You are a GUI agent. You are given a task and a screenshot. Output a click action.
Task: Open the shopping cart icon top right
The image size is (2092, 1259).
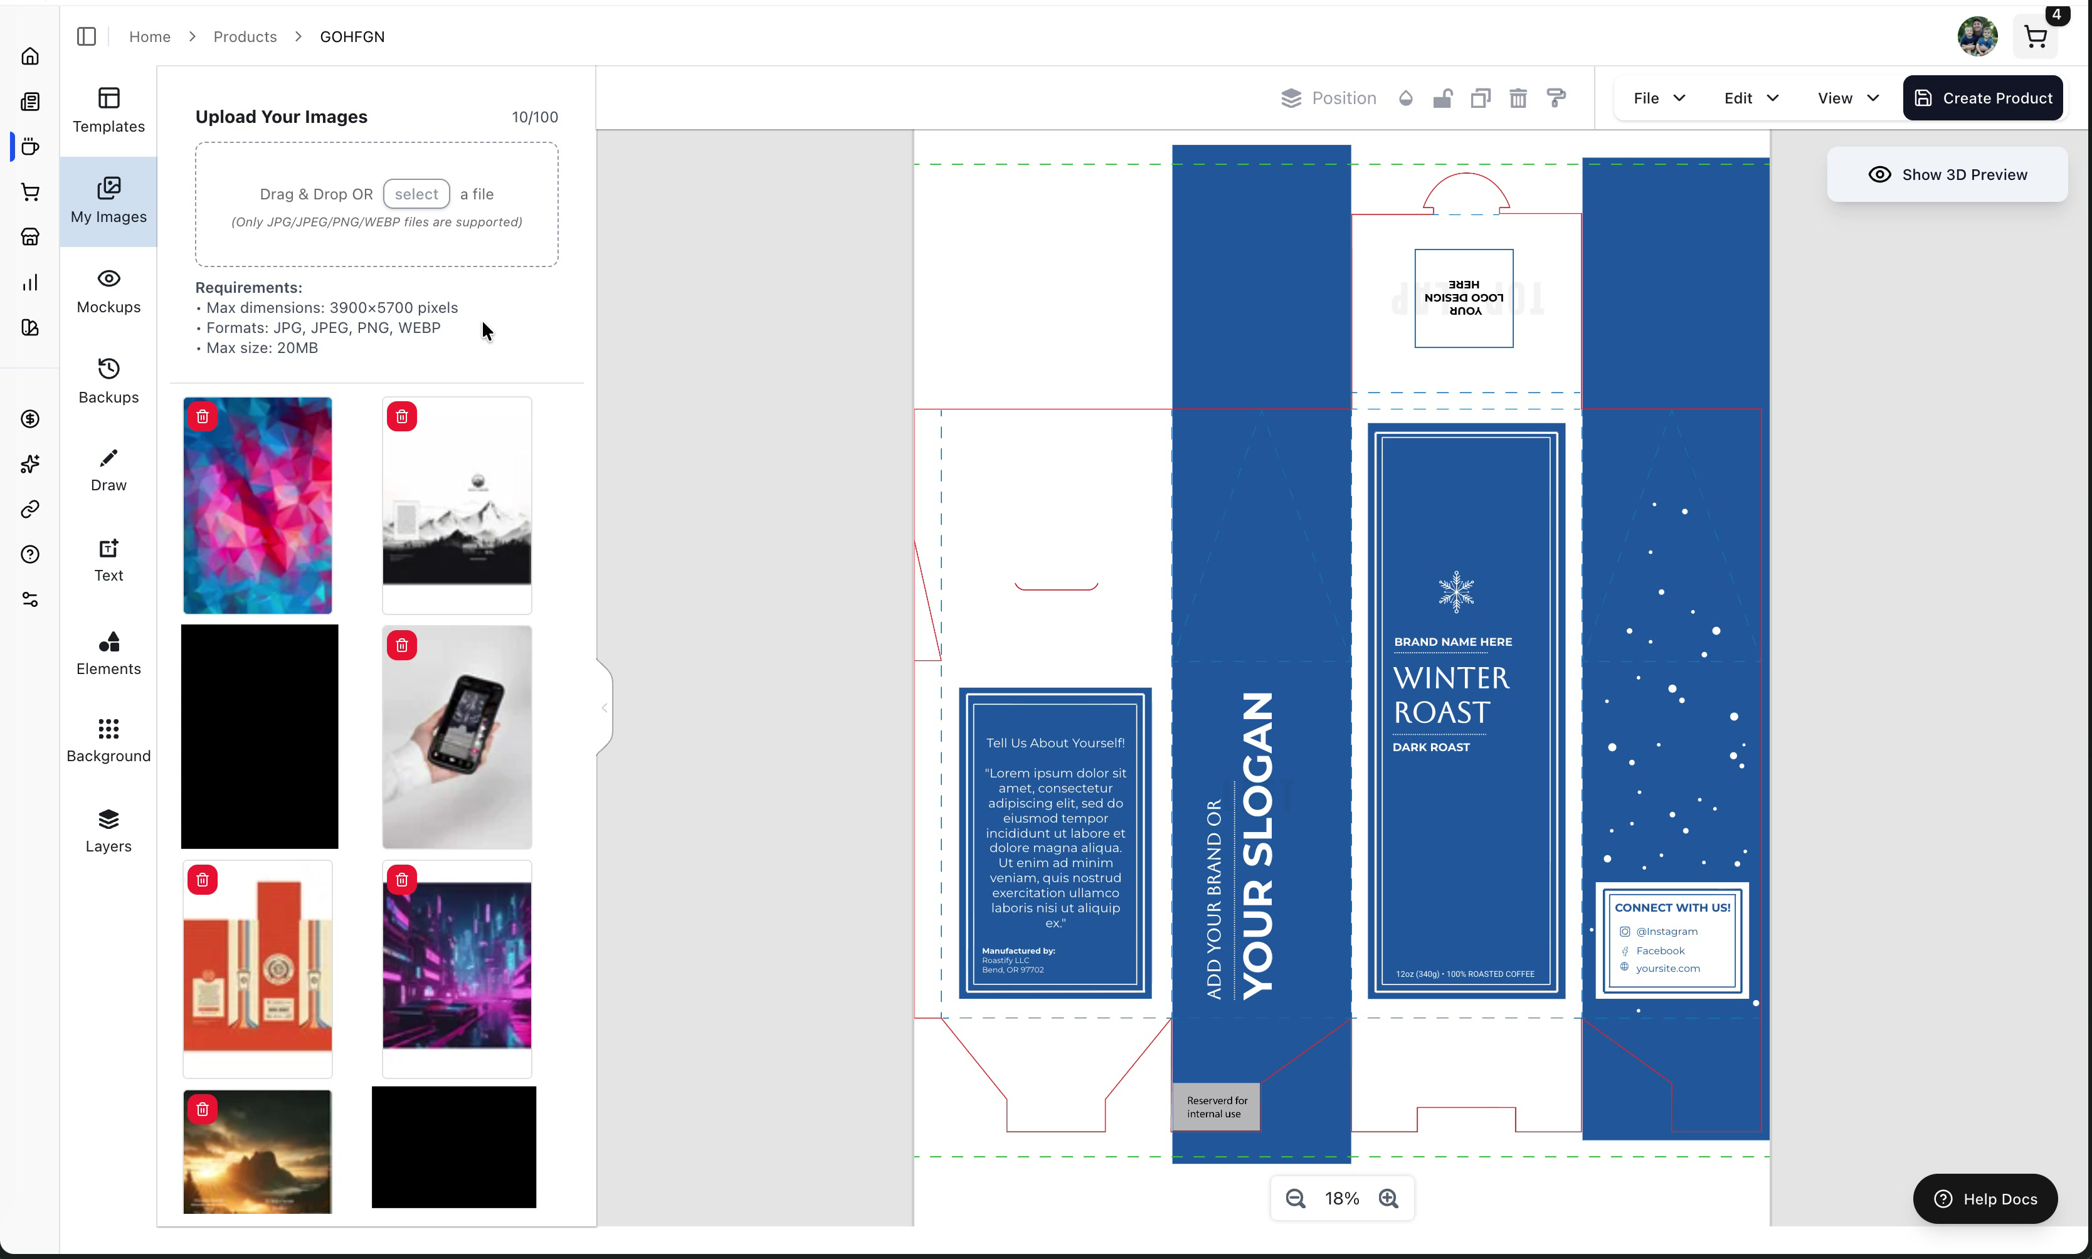pyautogui.click(x=2035, y=36)
